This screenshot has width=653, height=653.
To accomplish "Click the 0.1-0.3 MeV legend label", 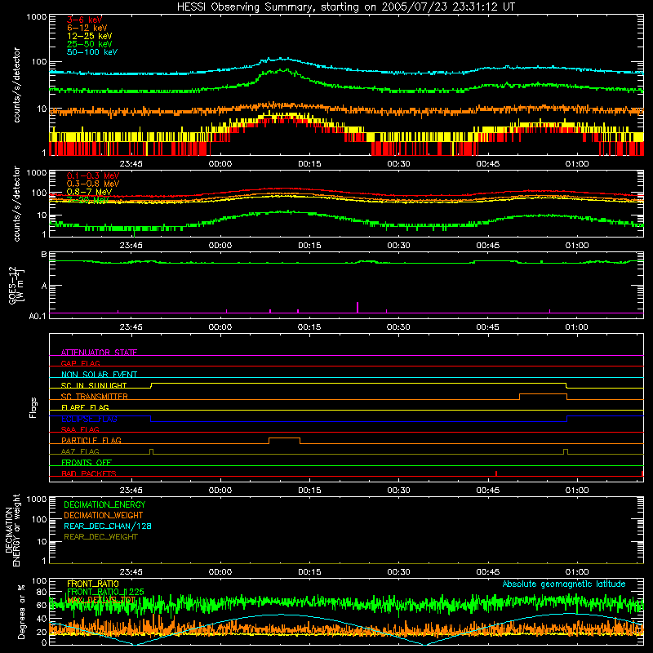I will (93, 175).
